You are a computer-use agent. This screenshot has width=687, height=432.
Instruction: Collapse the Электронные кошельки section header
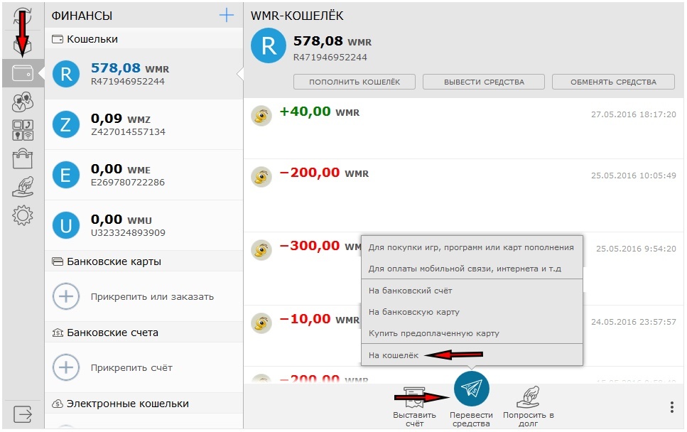pos(144,404)
